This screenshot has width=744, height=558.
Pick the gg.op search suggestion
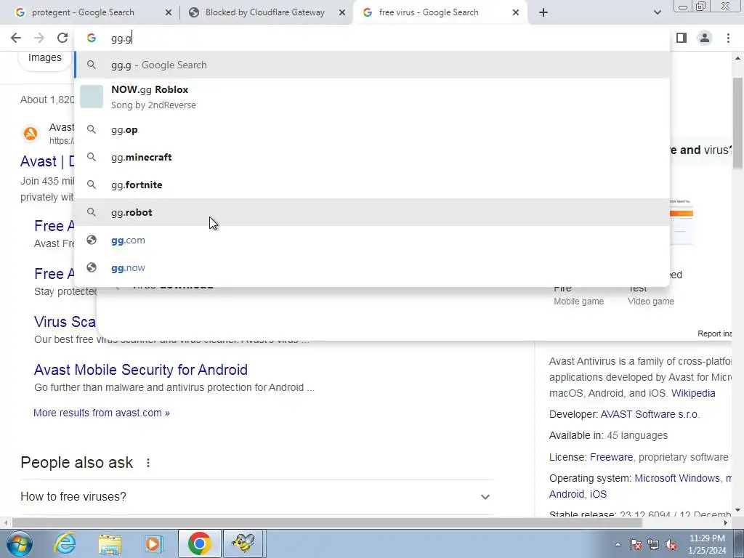pyautogui.click(x=372, y=129)
